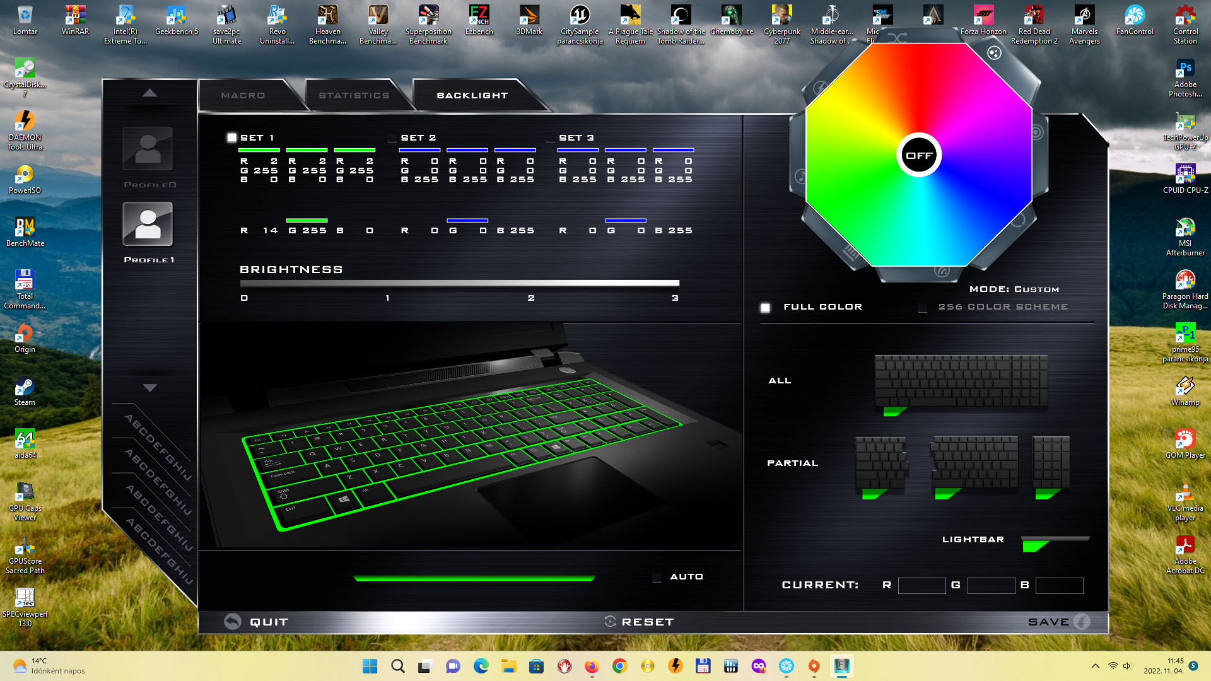
Task: Enable the Auto checkbox
Action: (x=657, y=578)
